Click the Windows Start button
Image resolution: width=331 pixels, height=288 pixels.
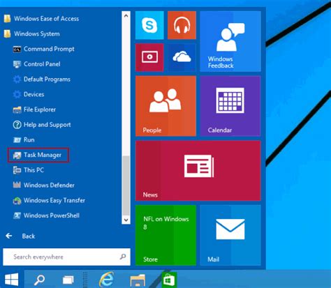[12, 279]
